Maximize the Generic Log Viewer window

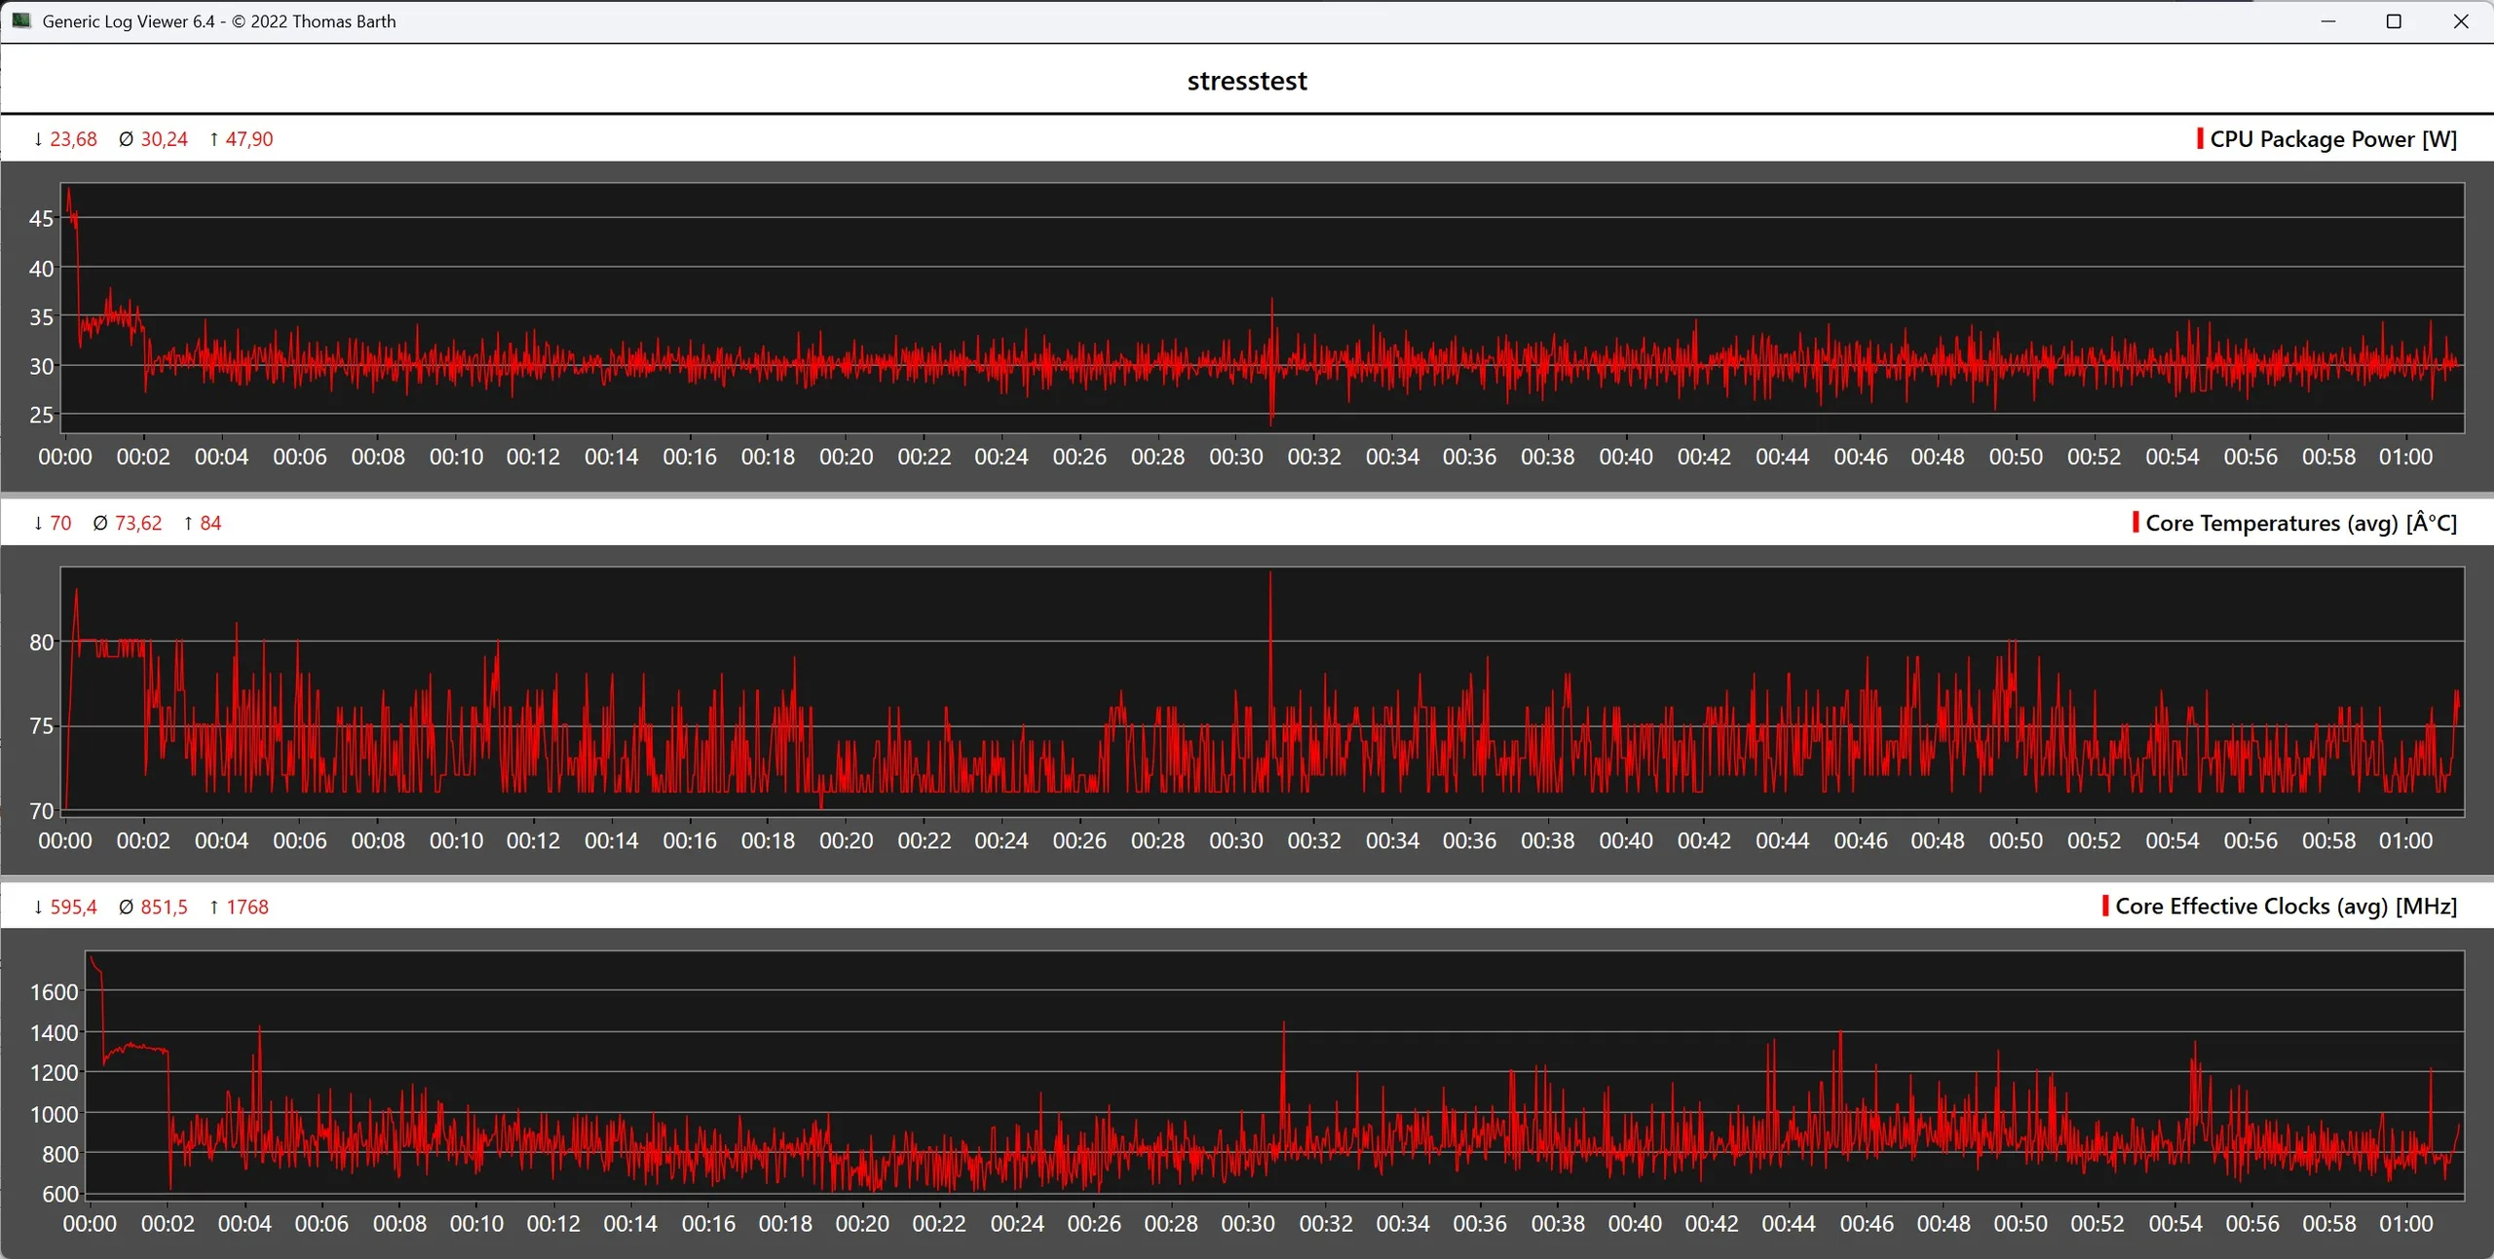click(x=2394, y=21)
